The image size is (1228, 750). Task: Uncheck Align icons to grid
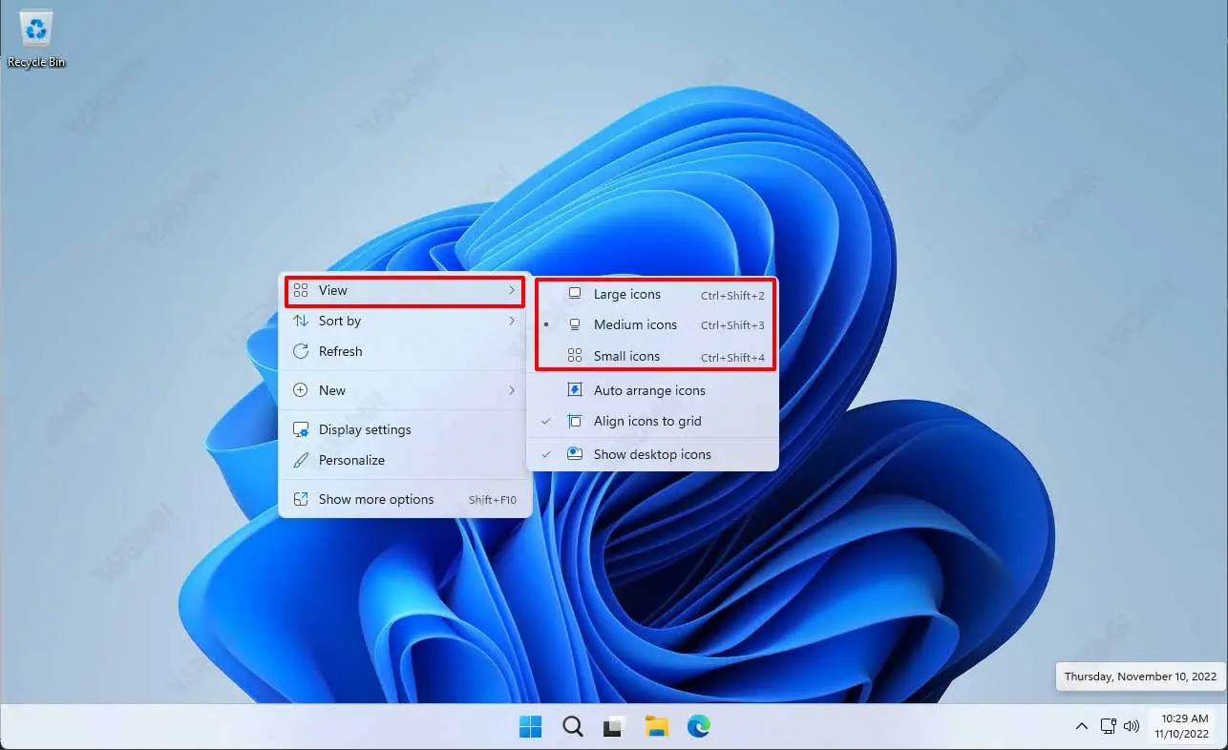click(647, 422)
